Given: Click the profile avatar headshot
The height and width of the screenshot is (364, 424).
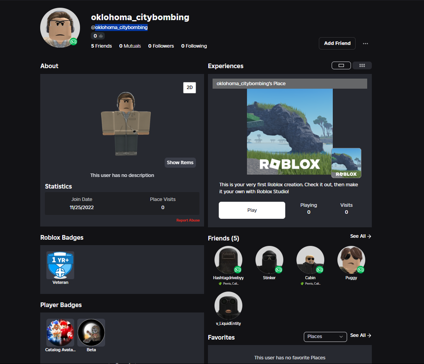Looking at the screenshot, I should [60, 27].
